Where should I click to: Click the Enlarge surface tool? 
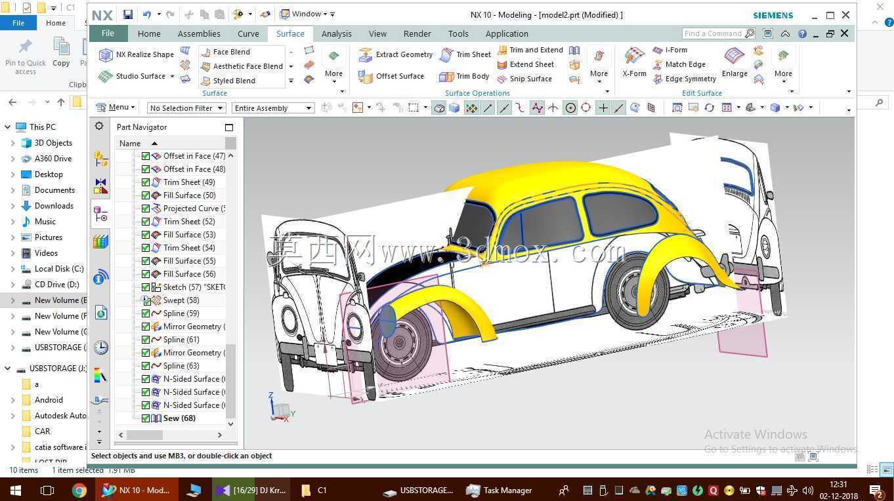[734, 62]
